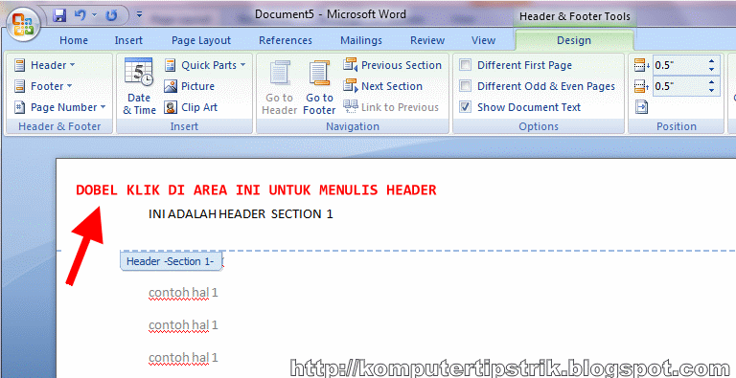This screenshot has width=736, height=378.
Task: Increase Footer from Bottom with up arrow
Action: click(x=712, y=82)
